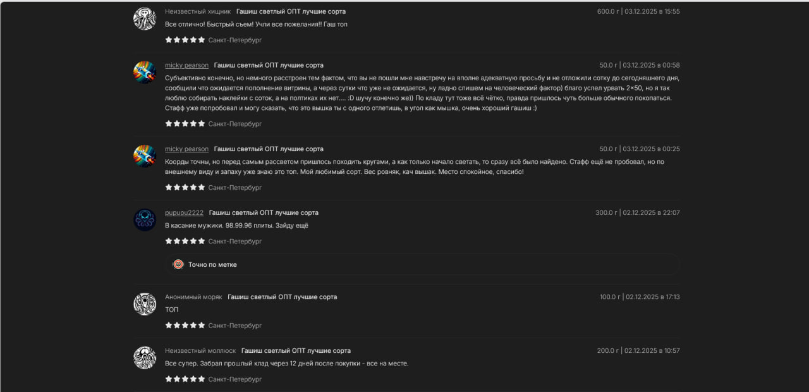Click the product title beside Неизвестный хищник

(291, 11)
